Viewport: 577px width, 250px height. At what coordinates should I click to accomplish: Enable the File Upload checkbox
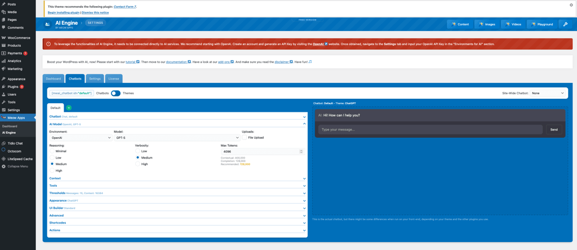245,137
